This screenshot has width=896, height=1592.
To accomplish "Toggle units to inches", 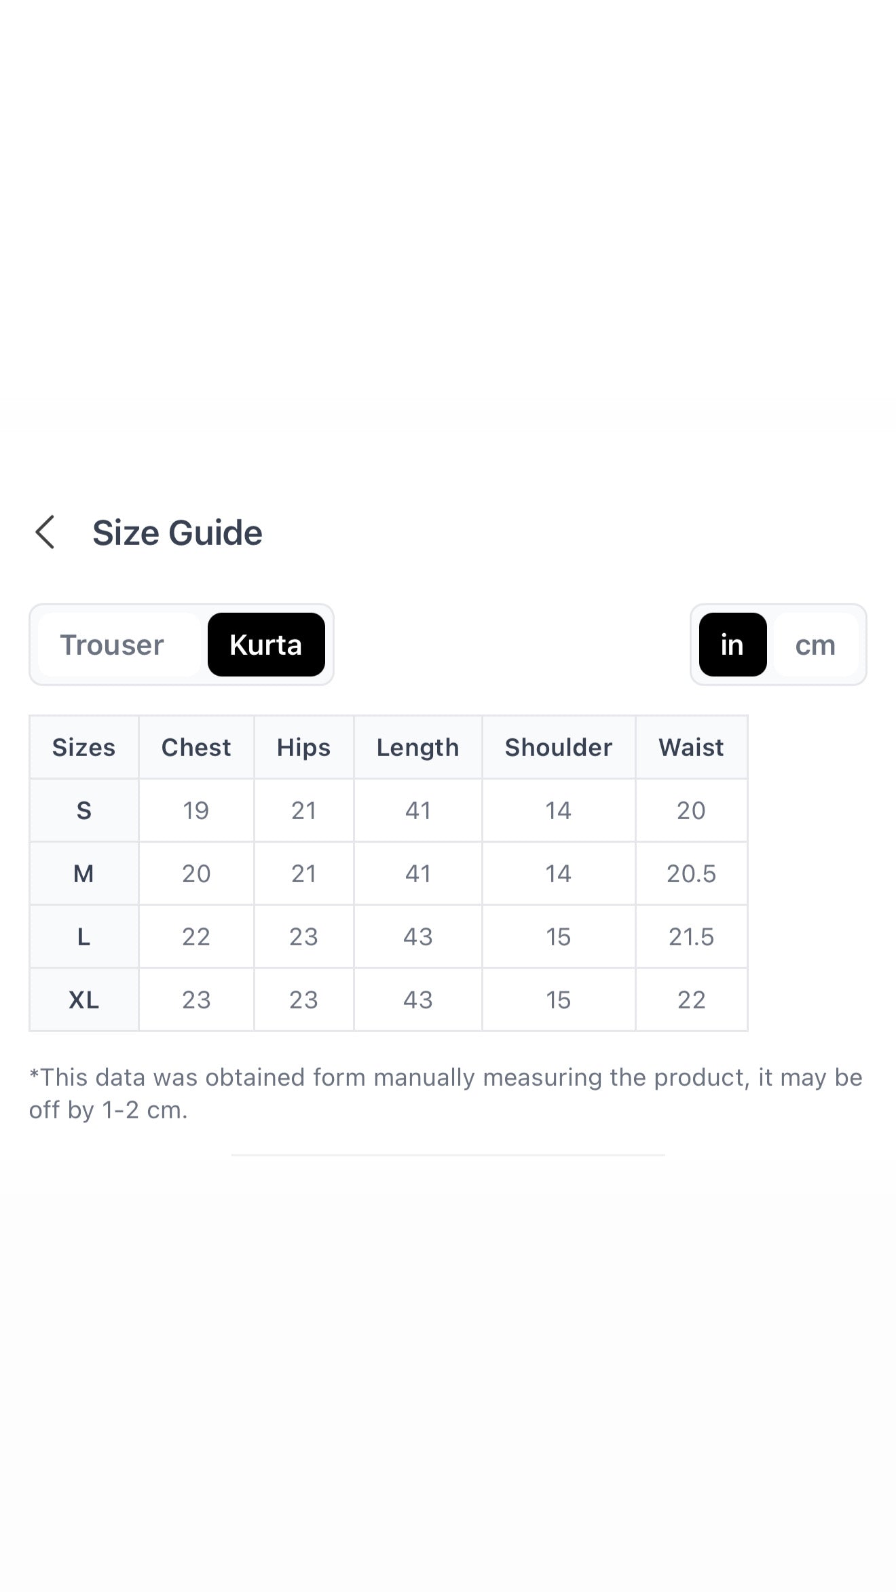I will [x=732, y=645].
